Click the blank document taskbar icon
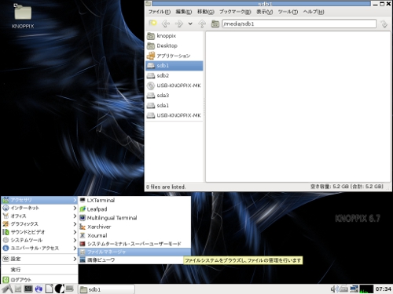The width and height of the screenshot is (393, 294). pos(49,289)
